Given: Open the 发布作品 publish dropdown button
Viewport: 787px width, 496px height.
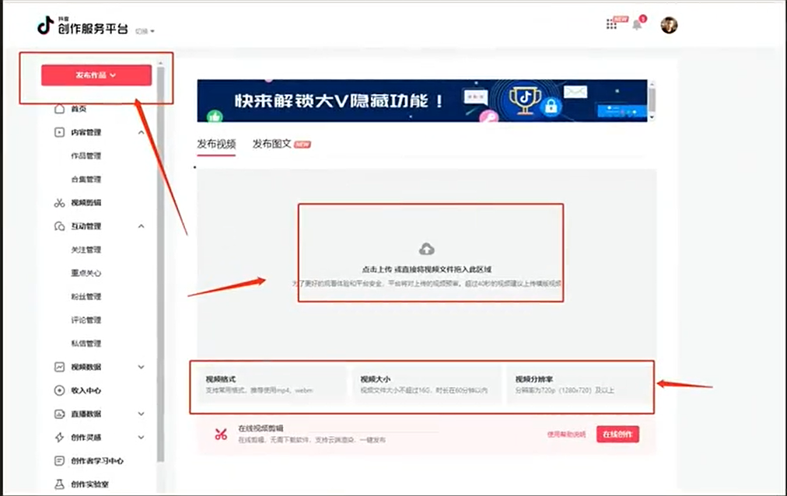Looking at the screenshot, I should (96, 75).
